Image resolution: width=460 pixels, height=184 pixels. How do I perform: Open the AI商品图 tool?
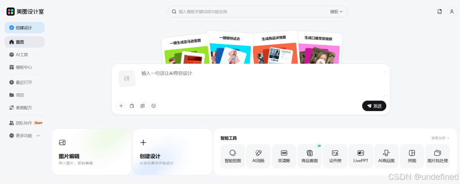[386, 156]
